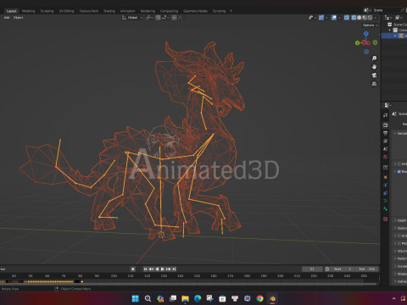Open Windows taskbar Search
This screenshot has height=305, width=407.
click(148, 298)
